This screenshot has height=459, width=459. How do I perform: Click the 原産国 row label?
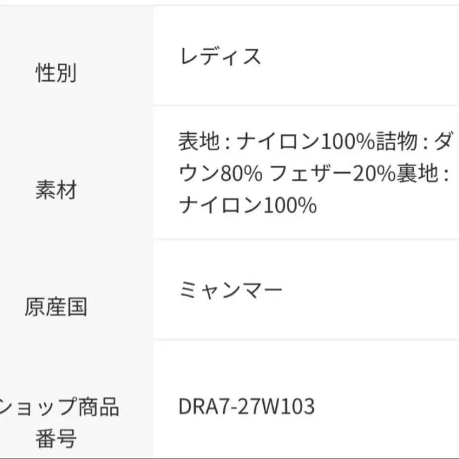click(56, 307)
